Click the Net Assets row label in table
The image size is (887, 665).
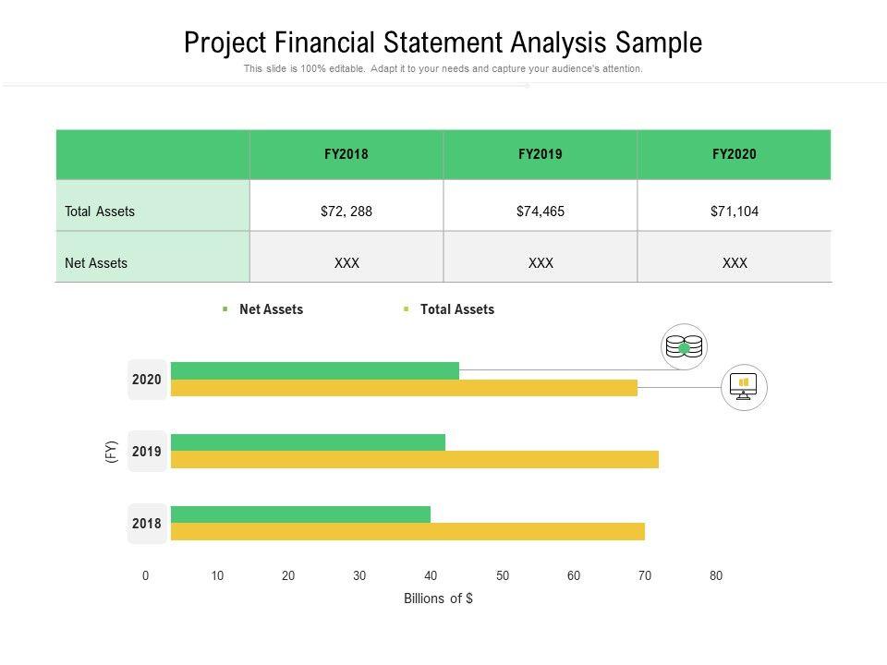click(96, 263)
